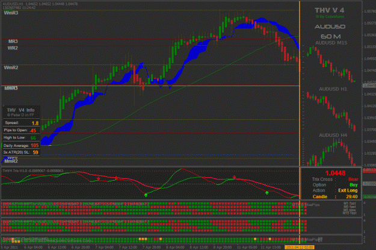Click the M15 fast row label
Image resolution: width=376 pixels, height=250 pixels.
tap(350, 213)
